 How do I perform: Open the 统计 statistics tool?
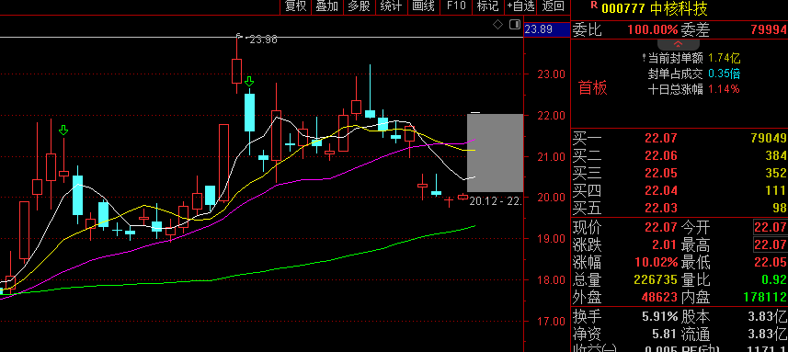pos(391,6)
